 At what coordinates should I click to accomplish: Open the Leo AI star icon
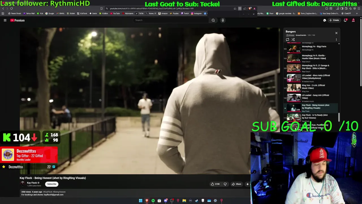click(x=350, y=8)
